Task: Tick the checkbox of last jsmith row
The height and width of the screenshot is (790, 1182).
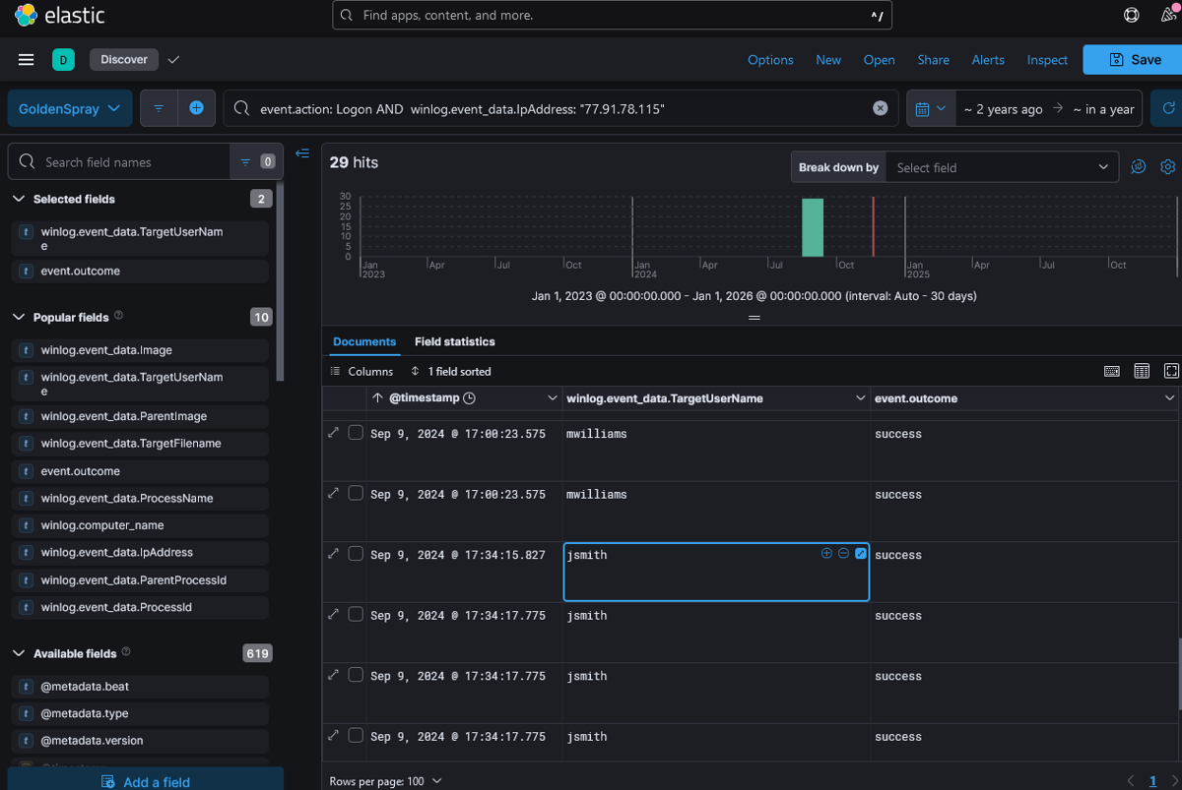Action: coord(356,735)
